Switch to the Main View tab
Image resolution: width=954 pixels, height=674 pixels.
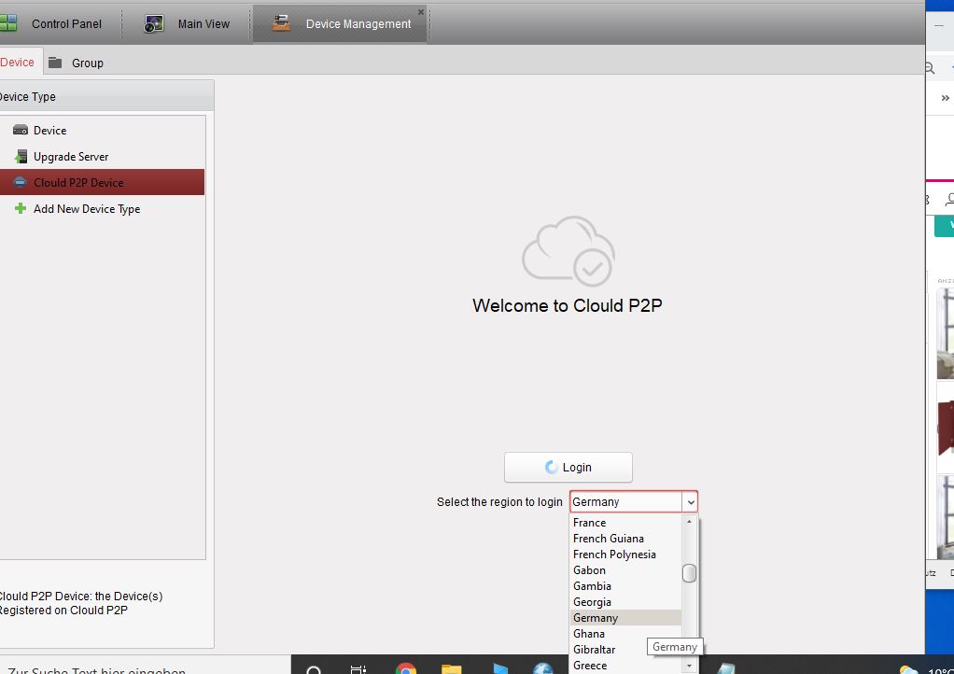186,23
